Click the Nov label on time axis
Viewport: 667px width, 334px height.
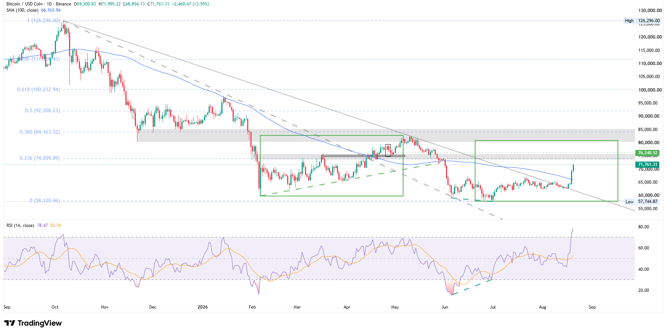[105, 307]
